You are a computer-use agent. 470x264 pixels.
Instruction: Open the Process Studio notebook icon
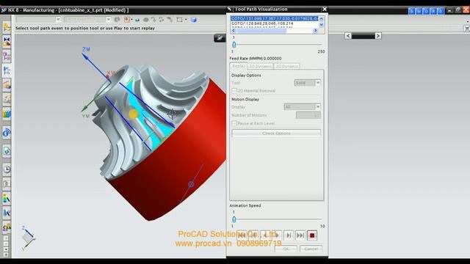click(x=7, y=184)
